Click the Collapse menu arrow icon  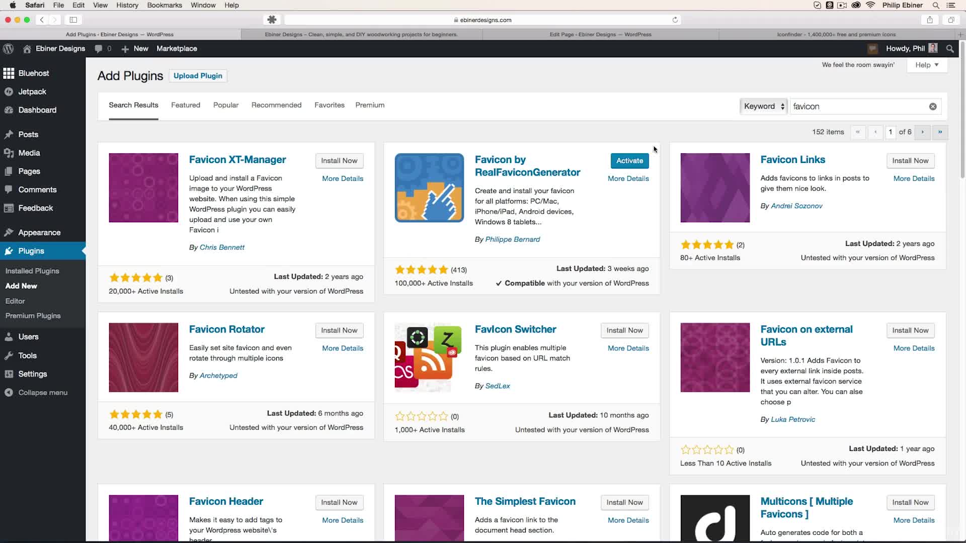(x=9, y=393)
